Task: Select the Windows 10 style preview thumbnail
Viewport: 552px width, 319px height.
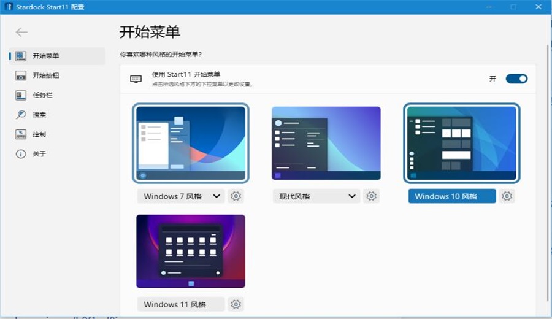Action: tap(461, 144)
